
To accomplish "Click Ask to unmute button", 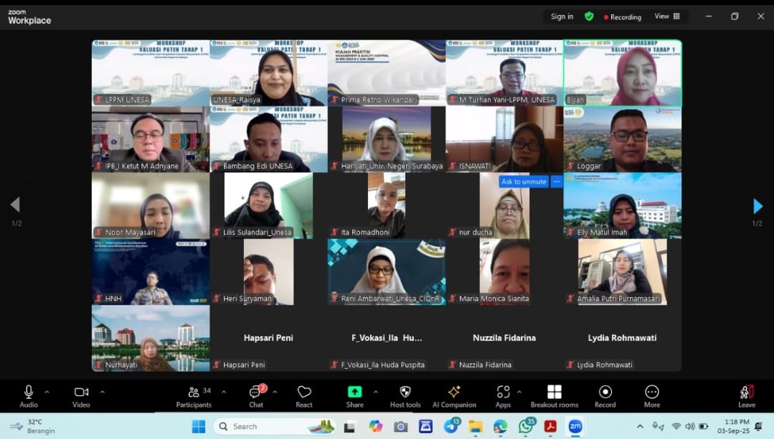I will point(524,181).
